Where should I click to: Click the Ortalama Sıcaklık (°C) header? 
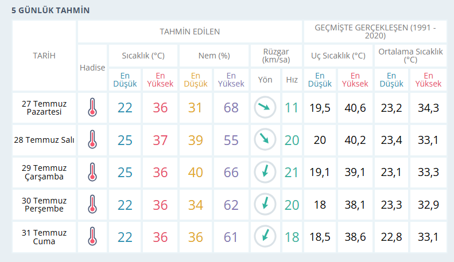coord(410,56)
